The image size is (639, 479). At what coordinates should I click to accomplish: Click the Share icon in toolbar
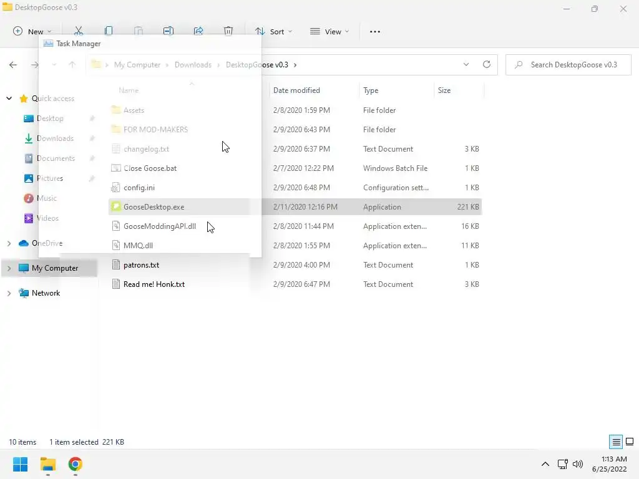(x=198, y=31)
